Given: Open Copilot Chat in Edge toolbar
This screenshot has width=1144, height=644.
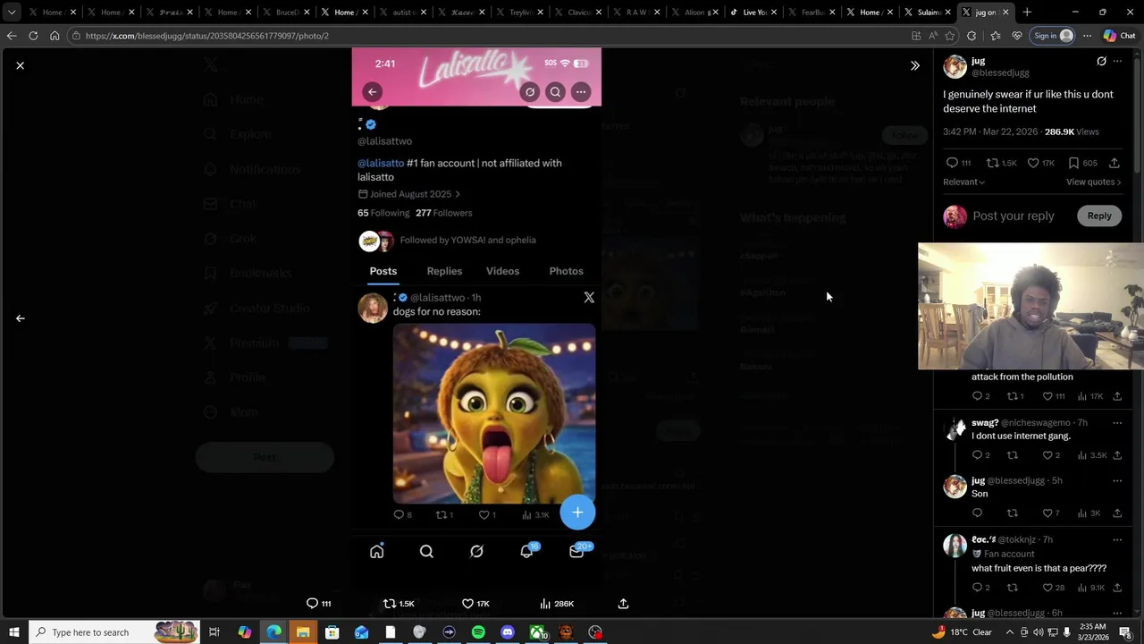Looking at the screenshot, I should point(1120,36).
